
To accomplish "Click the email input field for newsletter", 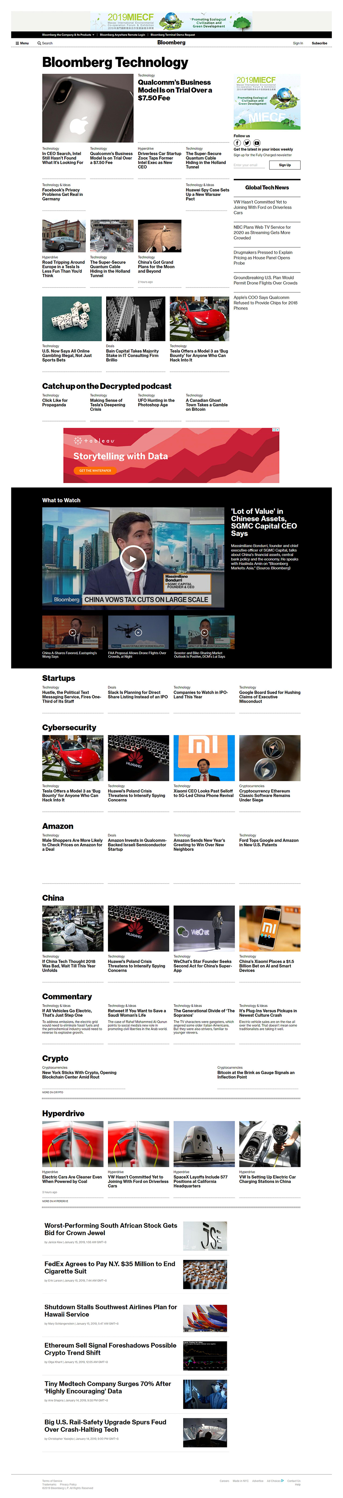I will 249,165.
